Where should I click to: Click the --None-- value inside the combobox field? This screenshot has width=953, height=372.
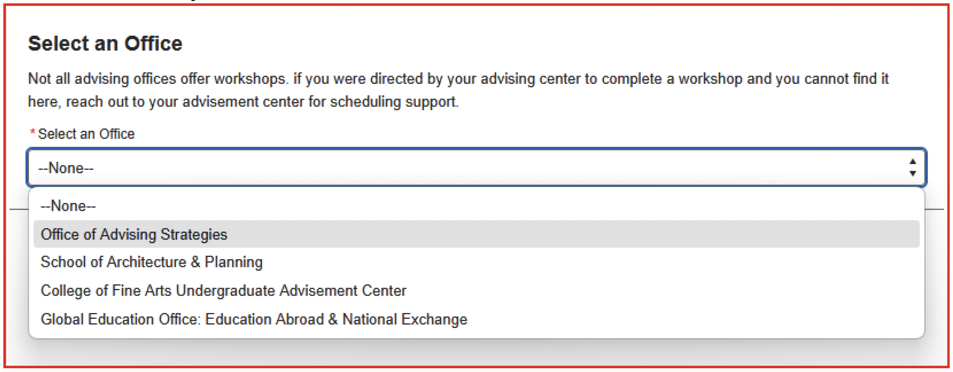click(x=66, y=168)
